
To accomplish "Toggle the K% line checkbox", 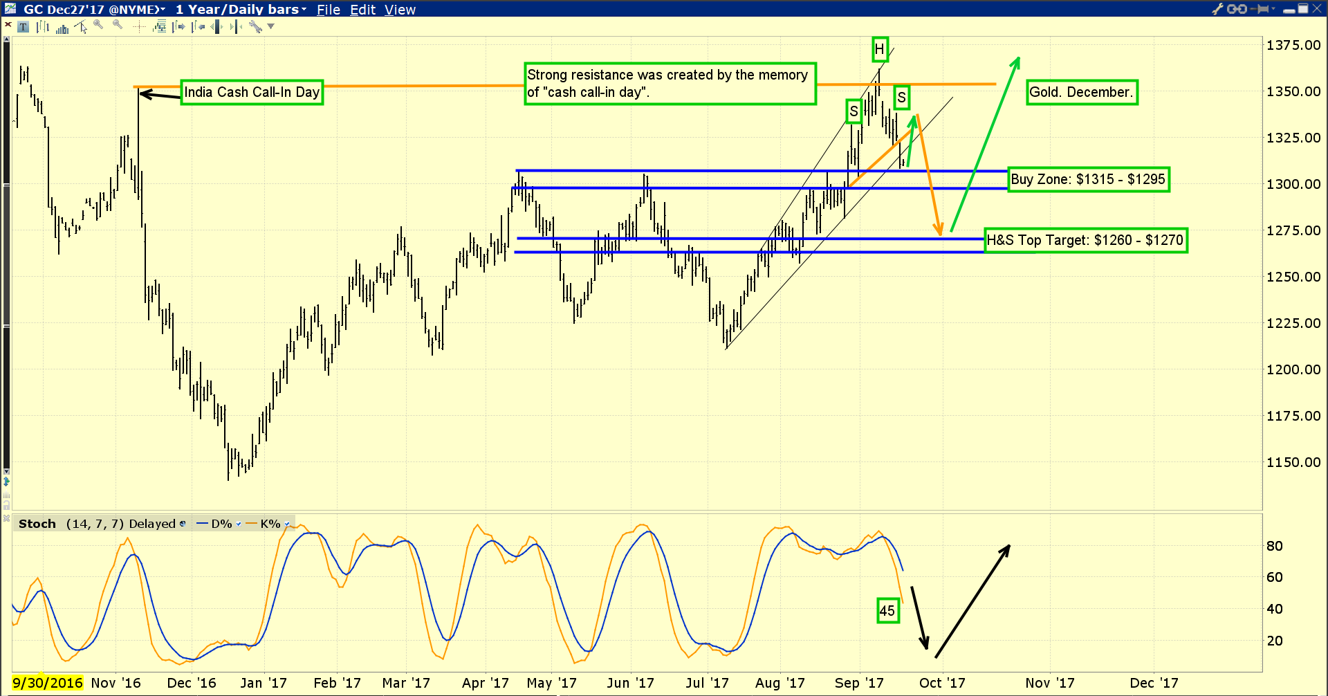I will (x=286, y=524).
